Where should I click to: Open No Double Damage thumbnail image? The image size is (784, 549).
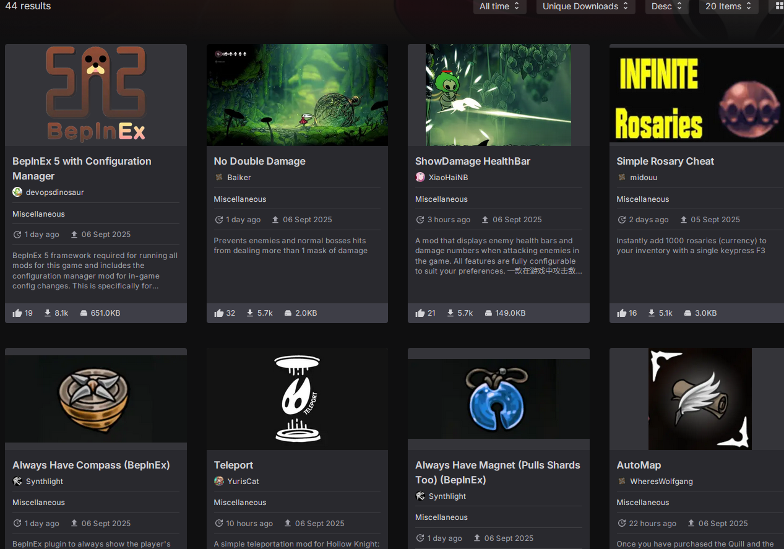(297, 95)
